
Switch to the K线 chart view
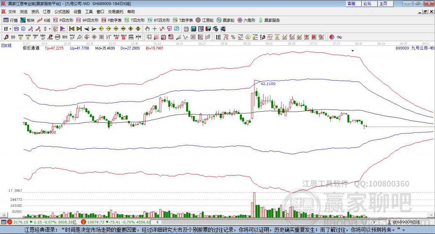(44, 20)
